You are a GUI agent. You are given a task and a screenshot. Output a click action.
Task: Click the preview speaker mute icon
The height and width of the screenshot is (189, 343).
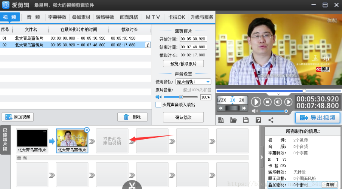[255, 111]
